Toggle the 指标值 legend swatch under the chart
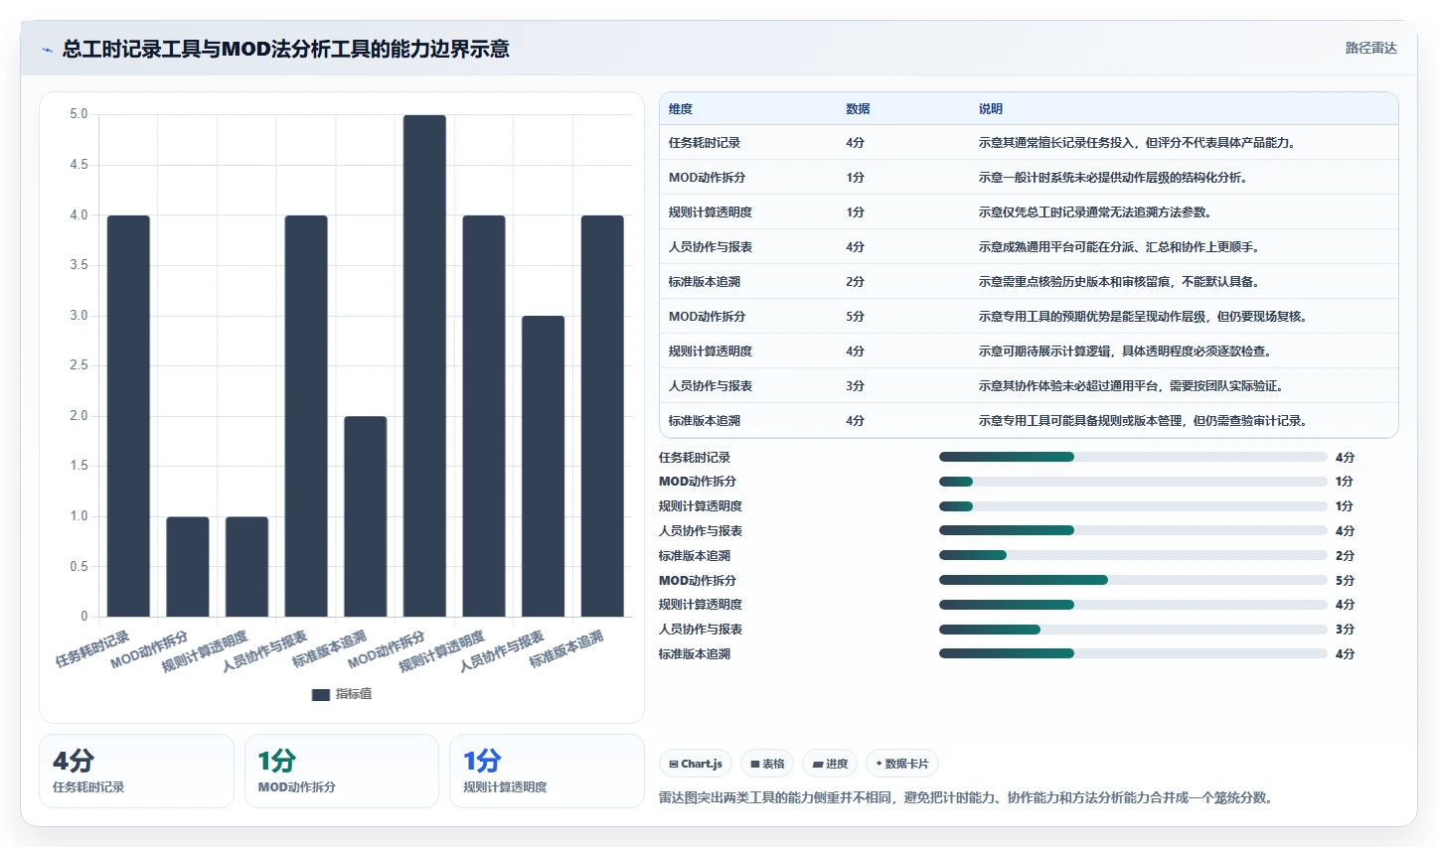 click(x=321, y=694)
